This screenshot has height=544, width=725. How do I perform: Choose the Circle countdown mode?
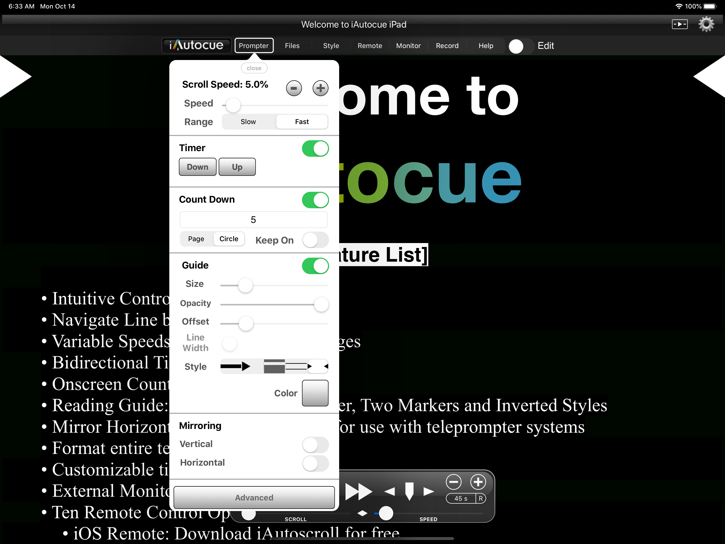(229, 239)
